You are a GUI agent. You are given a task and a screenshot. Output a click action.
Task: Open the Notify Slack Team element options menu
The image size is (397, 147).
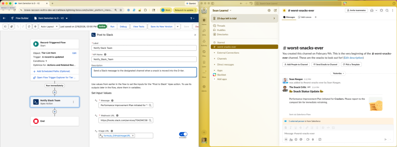click(x=73, y=102)
